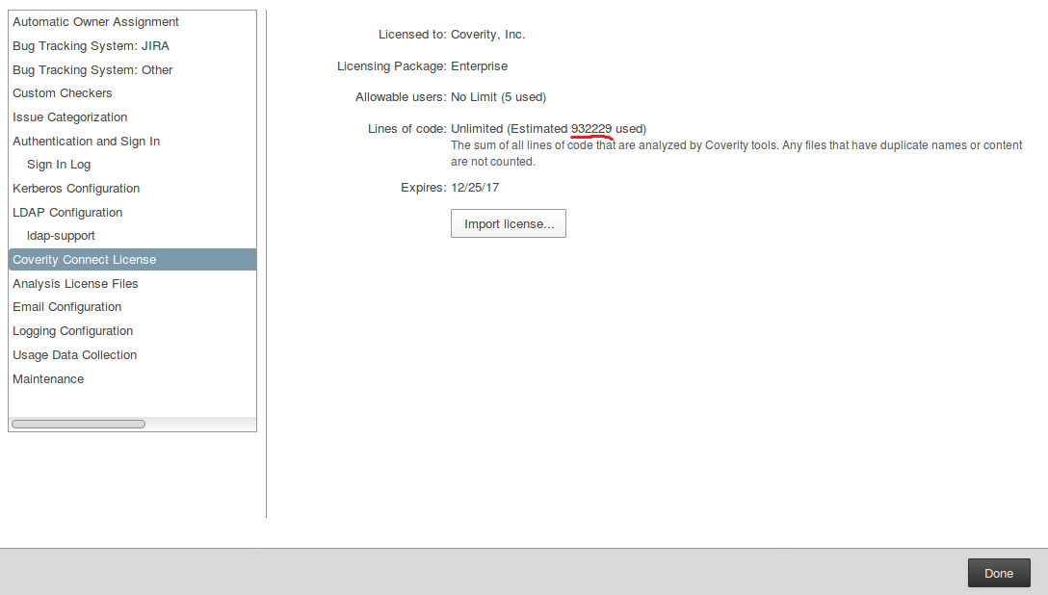Click the Import license button

coord(509,223)
